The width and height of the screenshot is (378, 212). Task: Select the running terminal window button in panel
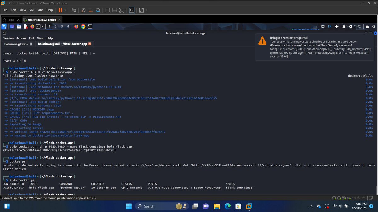90,27
